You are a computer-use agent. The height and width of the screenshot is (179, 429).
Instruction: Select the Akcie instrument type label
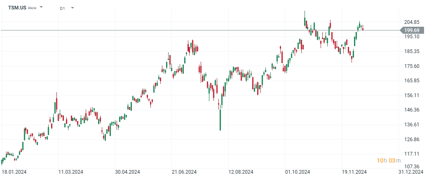click(x=33, y=8)
